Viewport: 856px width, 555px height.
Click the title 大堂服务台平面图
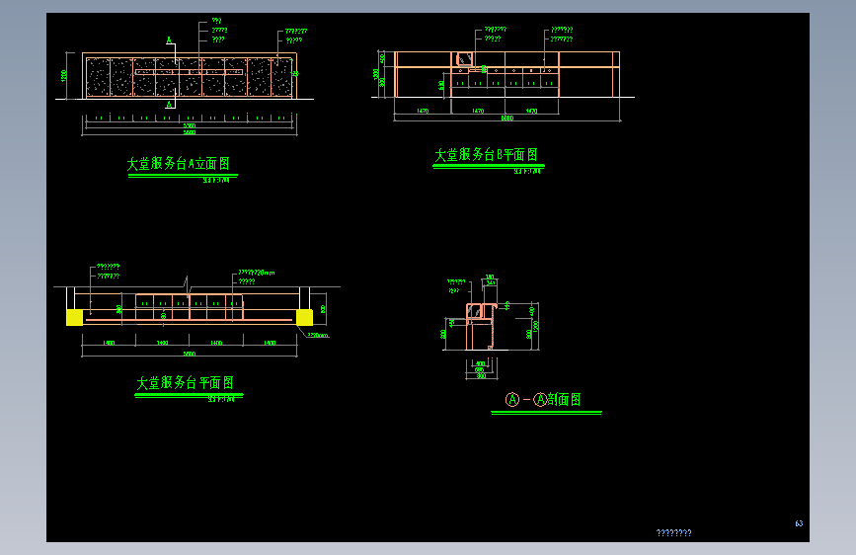185,382
